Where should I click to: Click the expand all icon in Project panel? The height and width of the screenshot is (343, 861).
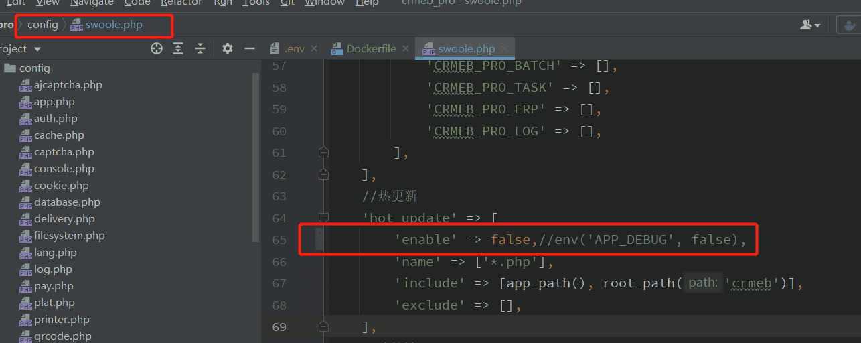point(178,48)
